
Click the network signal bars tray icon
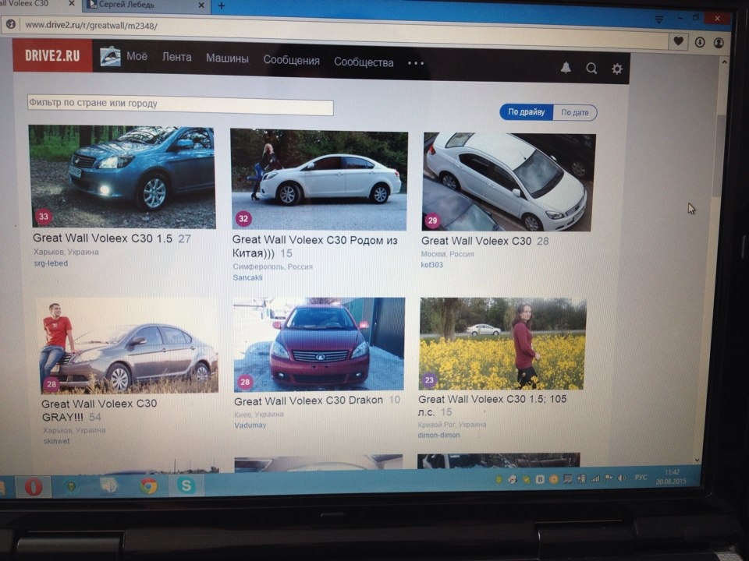[x=595, y=478]
